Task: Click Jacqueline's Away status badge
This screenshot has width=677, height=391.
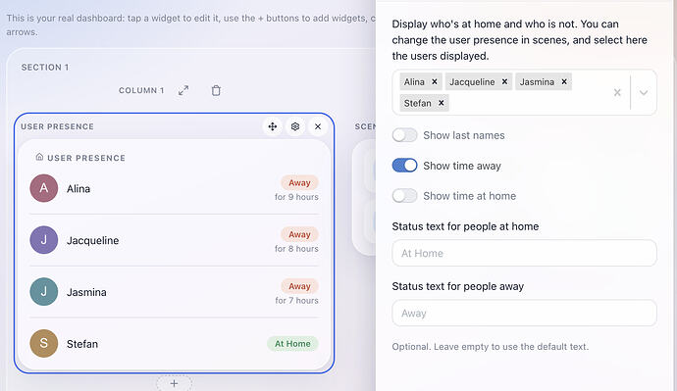Action: coord(299,234)
